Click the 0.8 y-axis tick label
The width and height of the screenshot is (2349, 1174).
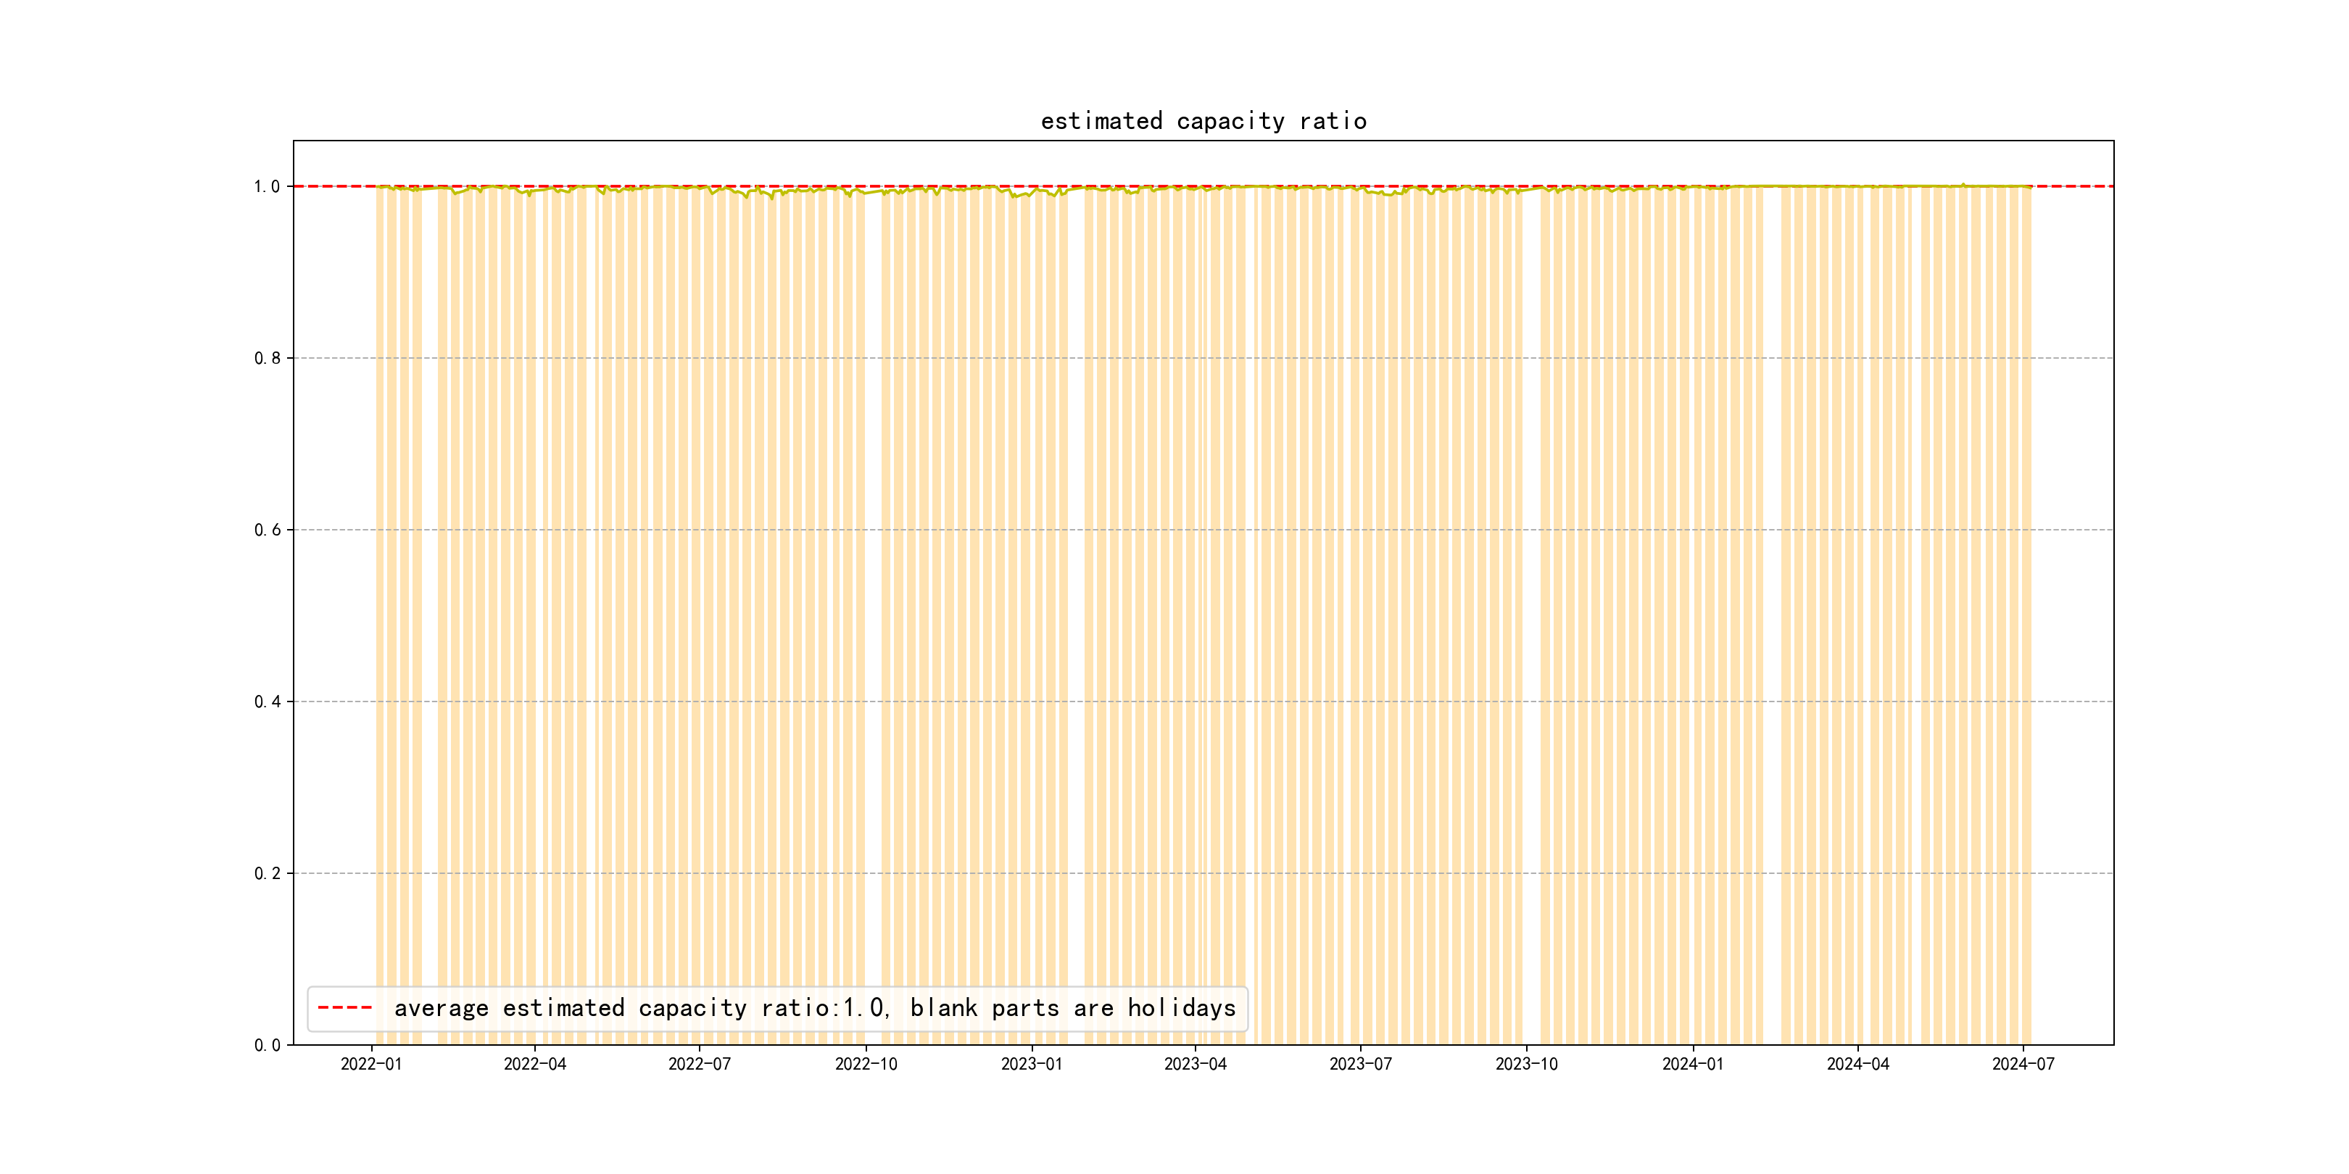[x=268, y=358]
